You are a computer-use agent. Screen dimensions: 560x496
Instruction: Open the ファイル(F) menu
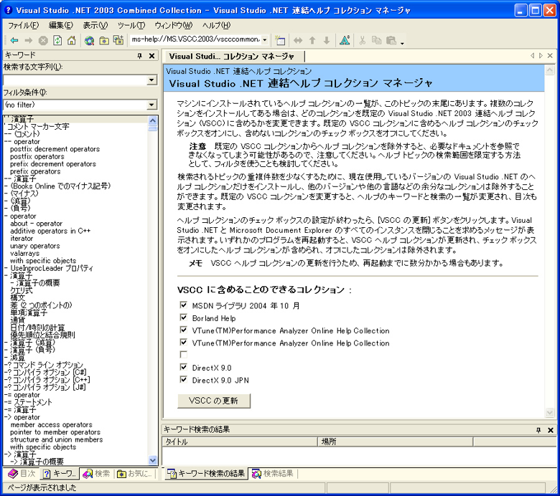[x=23, y=25]
